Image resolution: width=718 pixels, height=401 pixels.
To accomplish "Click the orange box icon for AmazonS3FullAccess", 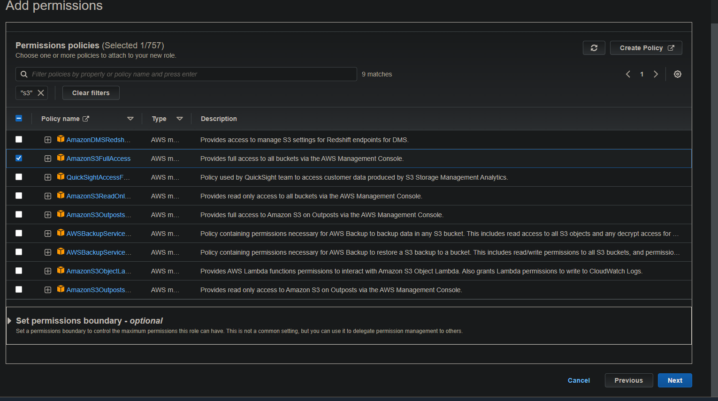I will (x=61, y=158).
